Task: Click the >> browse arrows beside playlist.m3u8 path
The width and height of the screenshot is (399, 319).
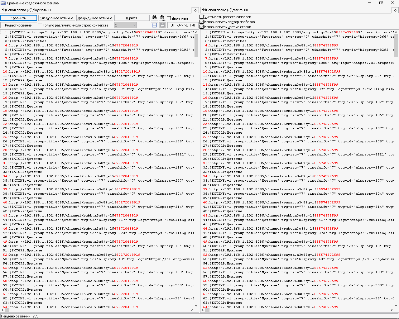Action: tap(195, 10)
